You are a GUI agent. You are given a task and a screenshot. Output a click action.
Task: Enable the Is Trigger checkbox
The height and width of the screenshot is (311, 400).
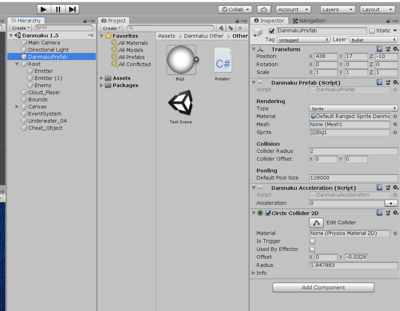(312, 241)
